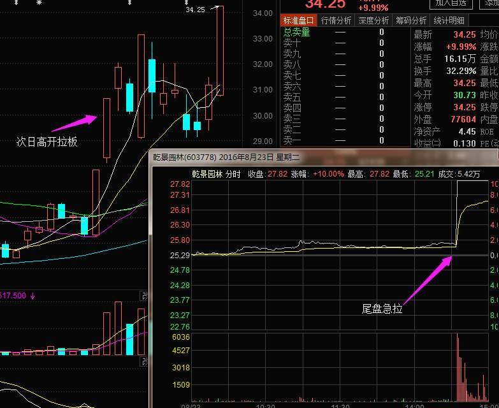Select the 卖一 order row
This screenshot has height=408, width=499.
pyautogui.click(x=292, y=140)
